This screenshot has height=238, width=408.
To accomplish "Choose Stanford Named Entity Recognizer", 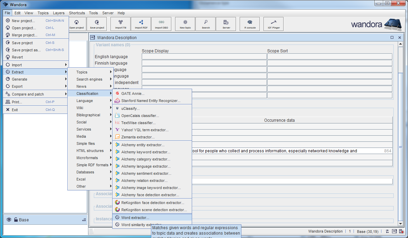I will pyautogui.click(x=151, y=101).
